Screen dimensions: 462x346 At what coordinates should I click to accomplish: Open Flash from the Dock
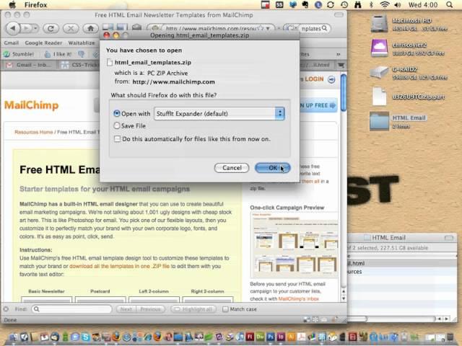tap(250, 337)
